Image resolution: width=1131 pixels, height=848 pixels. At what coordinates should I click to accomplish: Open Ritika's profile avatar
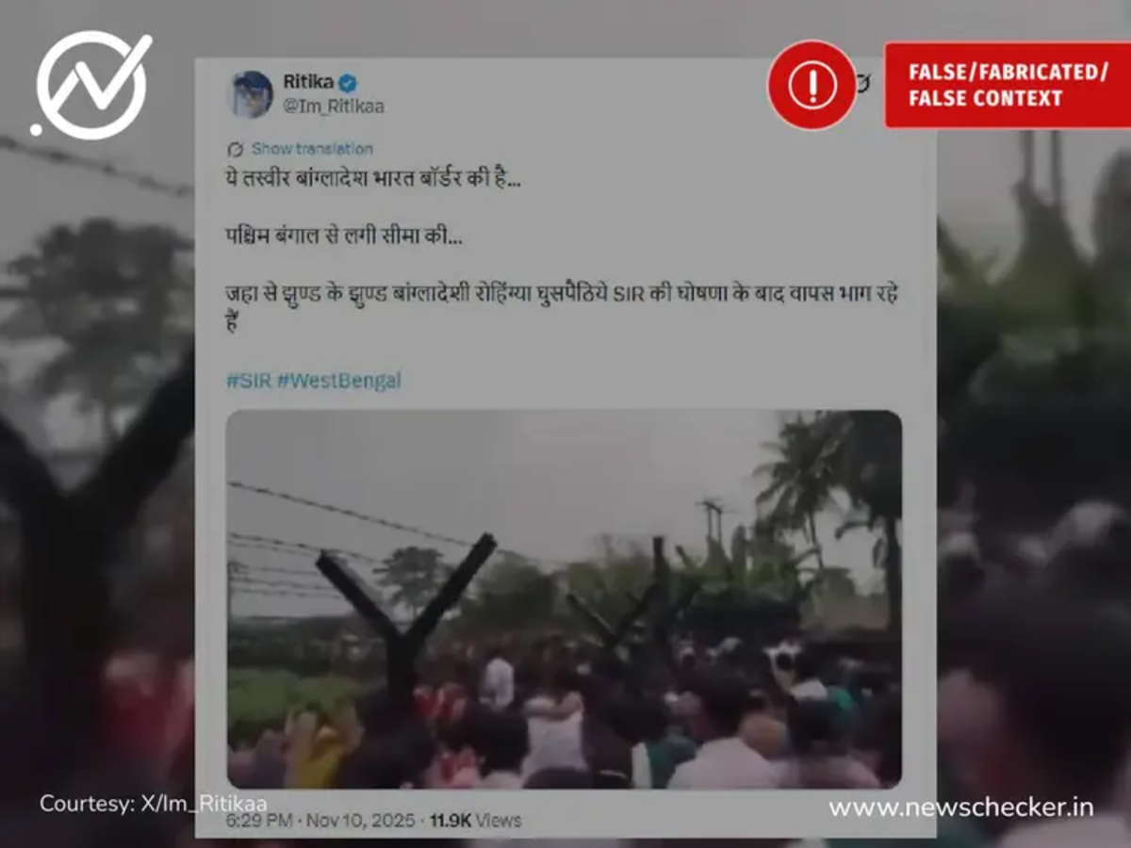[252, 94]
